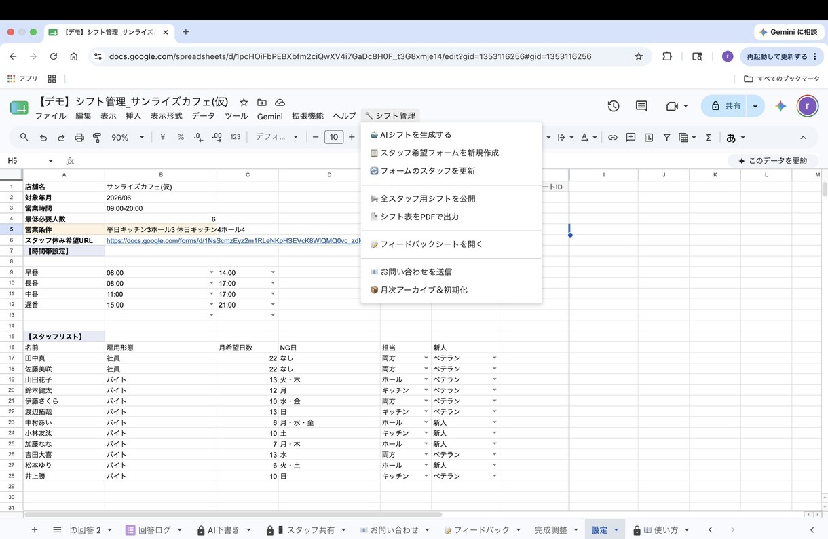This screenshot has height=539, width=828.
Task: Decrease decimal places
Action: [198, 137]
